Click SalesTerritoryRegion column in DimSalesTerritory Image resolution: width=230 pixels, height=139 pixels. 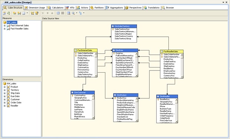pos(123,34)
